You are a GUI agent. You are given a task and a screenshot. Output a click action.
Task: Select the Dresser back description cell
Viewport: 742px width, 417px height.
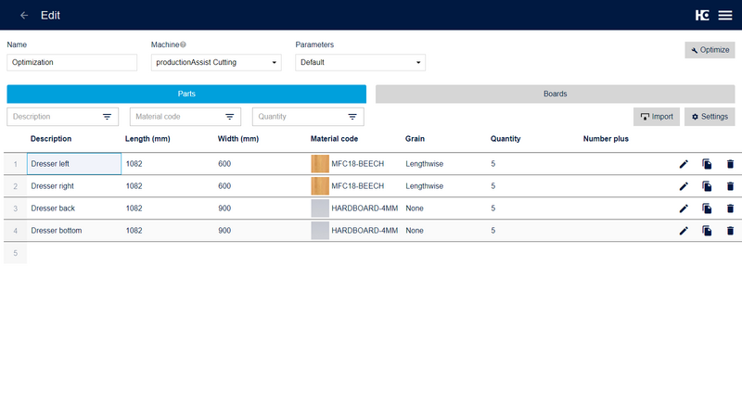[x=74, y=208]
